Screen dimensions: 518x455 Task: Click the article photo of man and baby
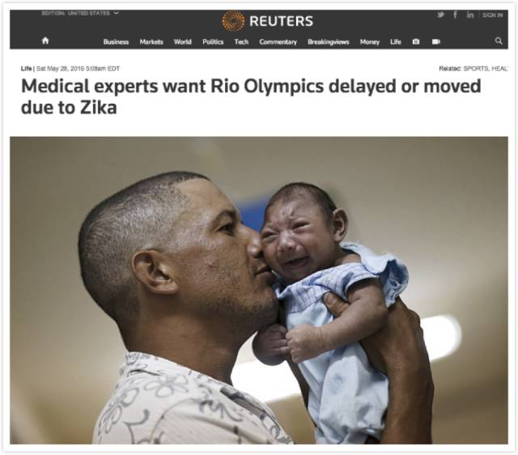click(259, 291)
